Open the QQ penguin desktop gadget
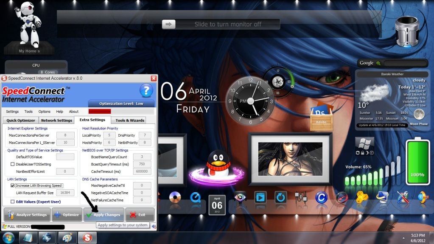434x244 pixels. tap(218, 164)
